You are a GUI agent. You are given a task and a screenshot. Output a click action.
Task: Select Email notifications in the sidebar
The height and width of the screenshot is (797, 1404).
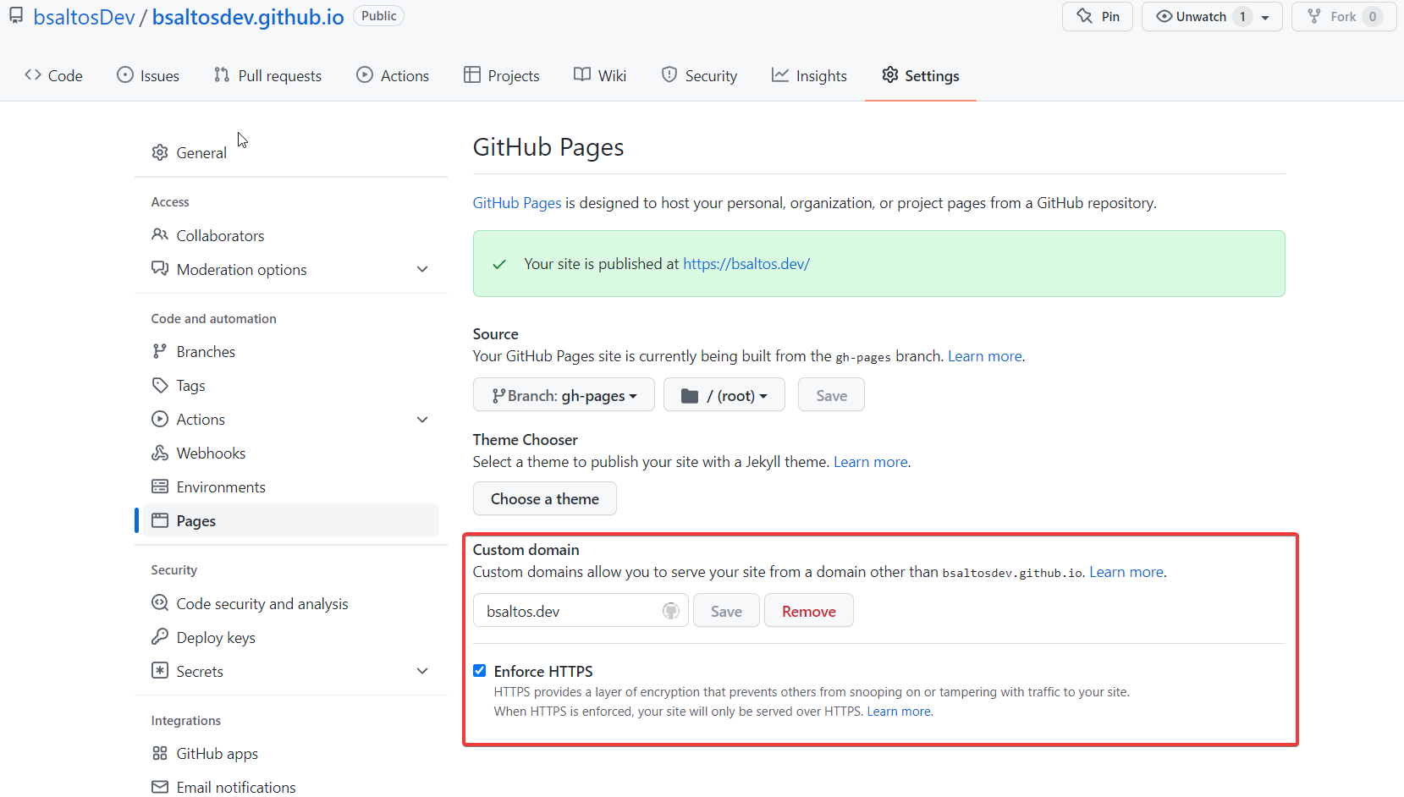click(x=291, y=787)
